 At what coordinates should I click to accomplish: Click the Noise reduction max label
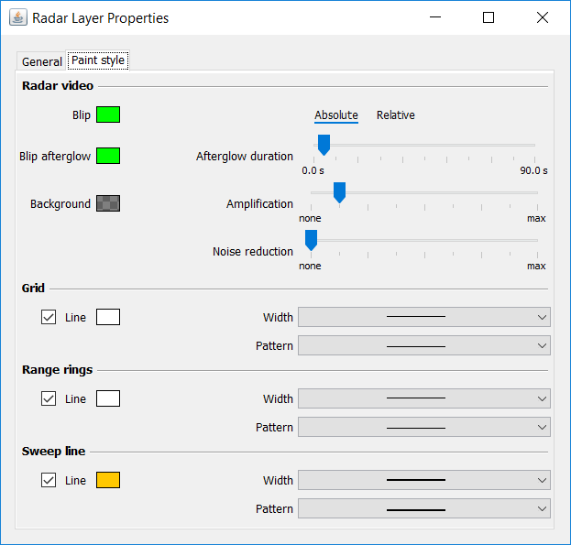click(536, 266)
